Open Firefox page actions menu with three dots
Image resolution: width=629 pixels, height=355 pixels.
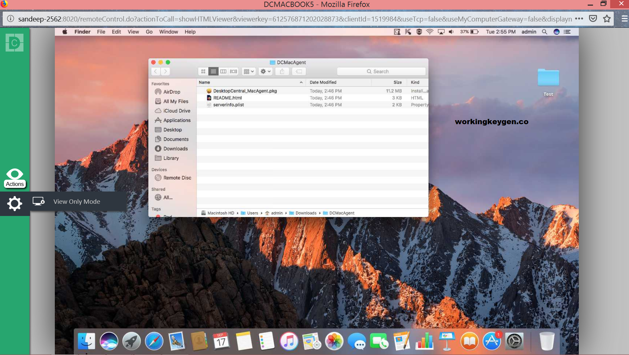[579, 19]
